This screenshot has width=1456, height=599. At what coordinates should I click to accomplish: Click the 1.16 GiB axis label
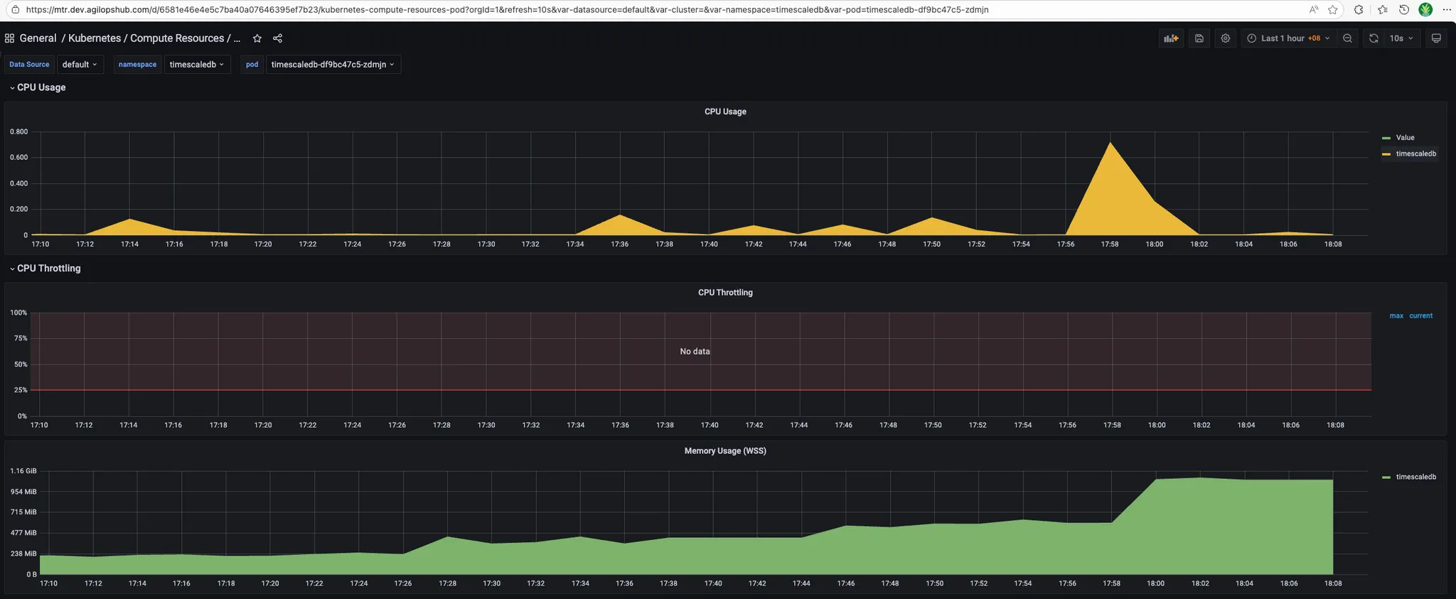tap(23, 471)
